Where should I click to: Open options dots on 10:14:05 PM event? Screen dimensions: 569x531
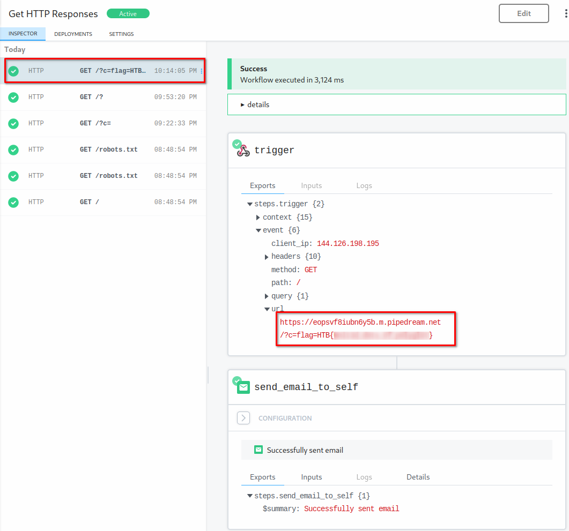[202, 71]
